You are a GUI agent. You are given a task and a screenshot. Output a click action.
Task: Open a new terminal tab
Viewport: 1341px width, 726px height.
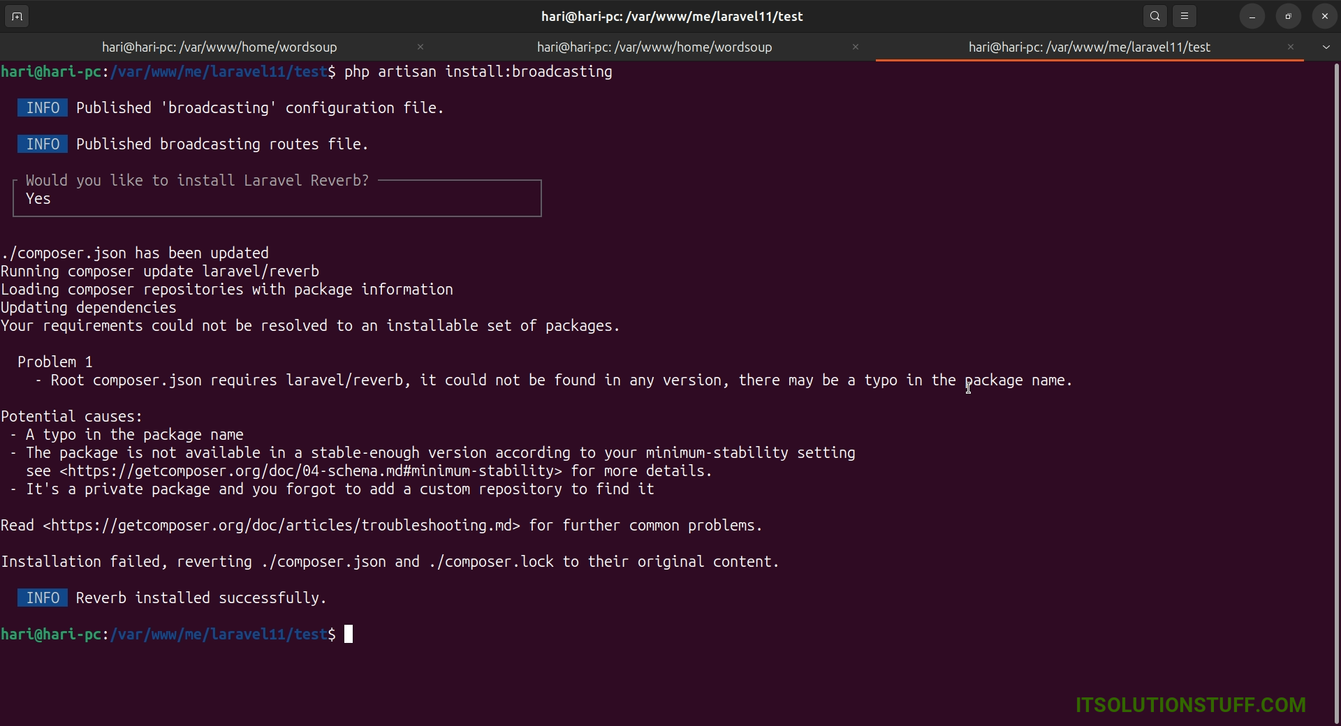coord(17,16)
